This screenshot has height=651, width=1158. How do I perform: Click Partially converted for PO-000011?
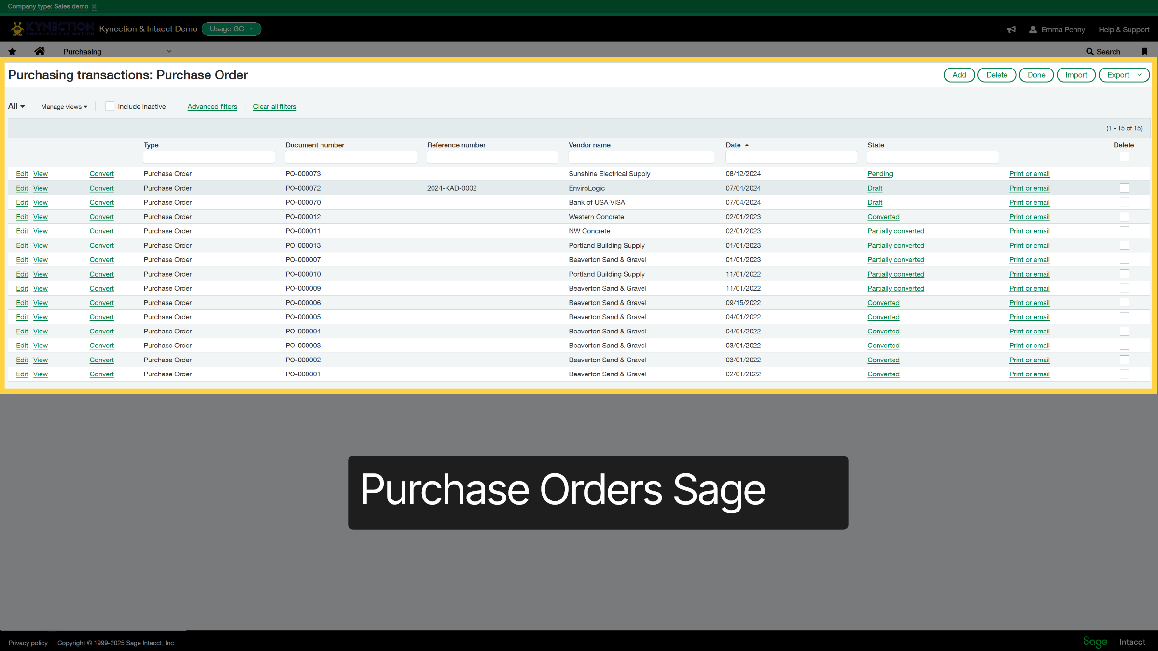click(x=896, y=231)
